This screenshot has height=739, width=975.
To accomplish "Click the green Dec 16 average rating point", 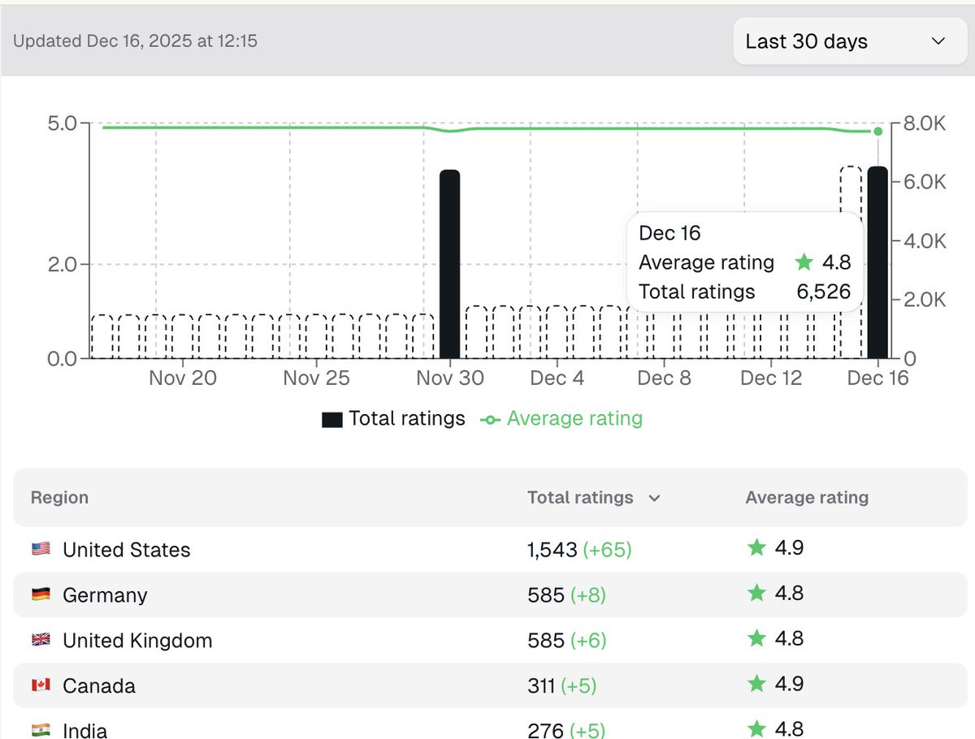I will coord(877,132).
